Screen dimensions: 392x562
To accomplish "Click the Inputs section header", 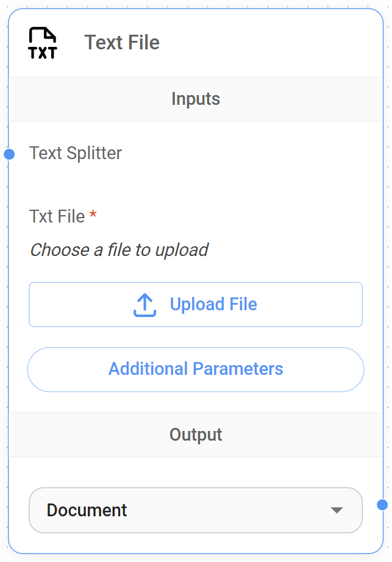I will 196,99.
